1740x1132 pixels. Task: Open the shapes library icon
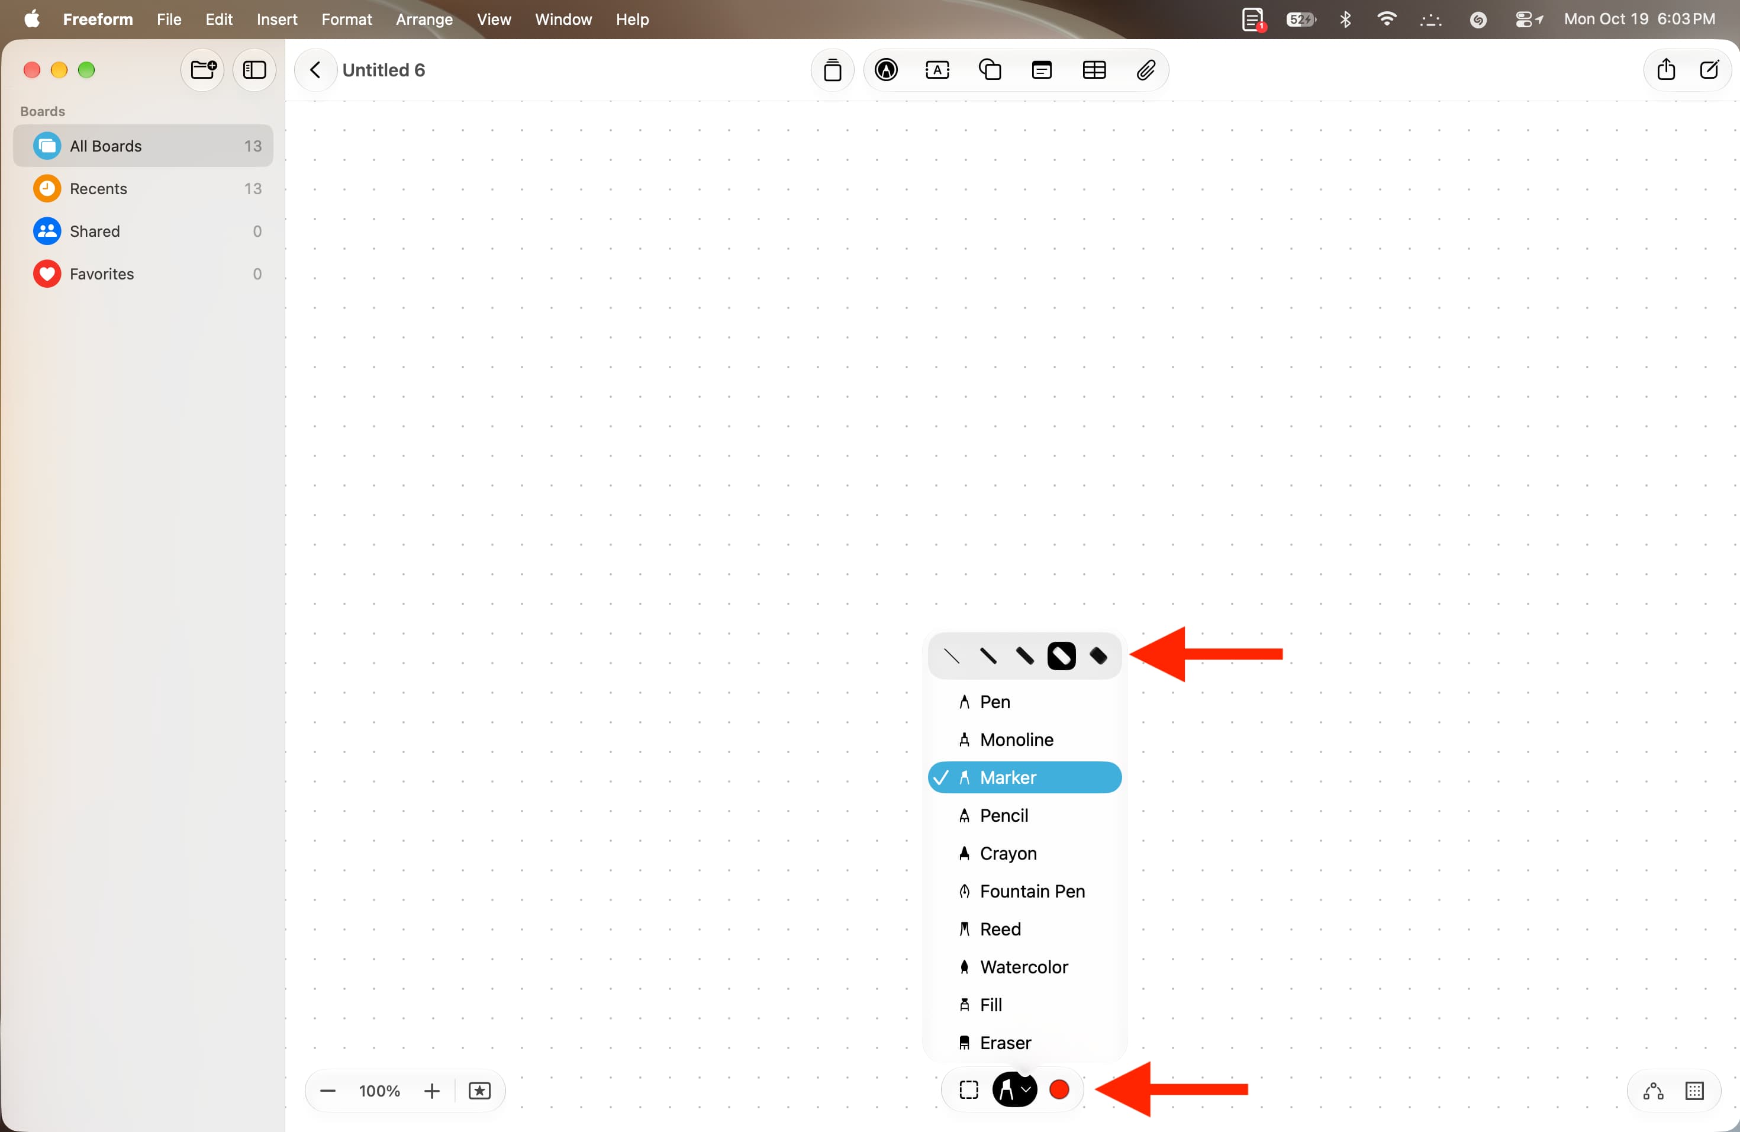(x=990, y=70)
